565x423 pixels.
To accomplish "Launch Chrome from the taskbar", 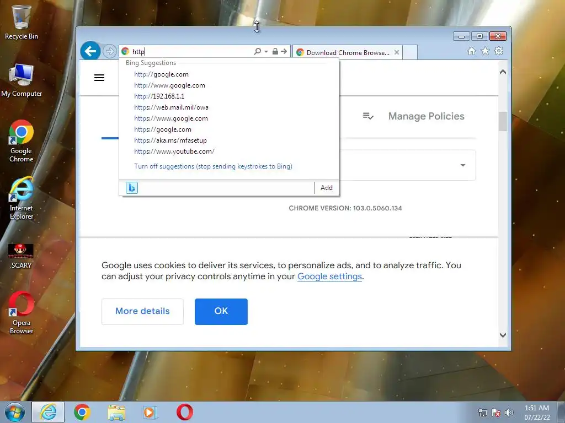I will [x=82, y=412].
